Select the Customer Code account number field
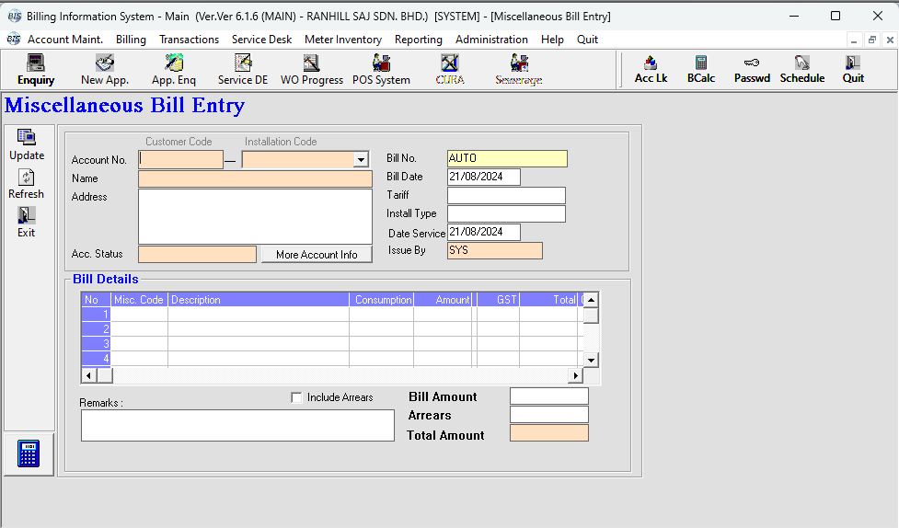The height and width of the screenshot is (528, 899). coord(180,159)
